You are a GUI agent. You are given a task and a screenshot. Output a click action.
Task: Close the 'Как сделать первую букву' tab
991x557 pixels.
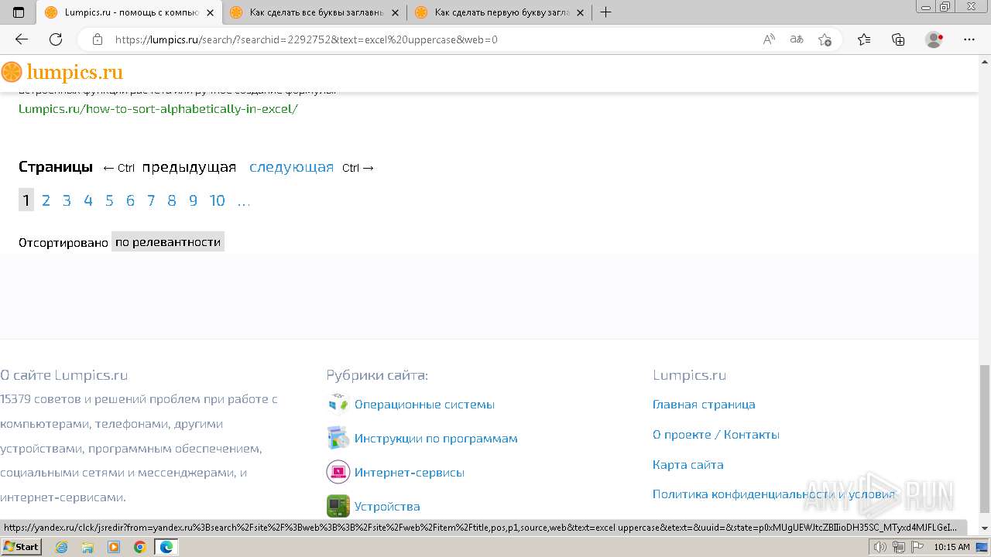click(581, 12)
